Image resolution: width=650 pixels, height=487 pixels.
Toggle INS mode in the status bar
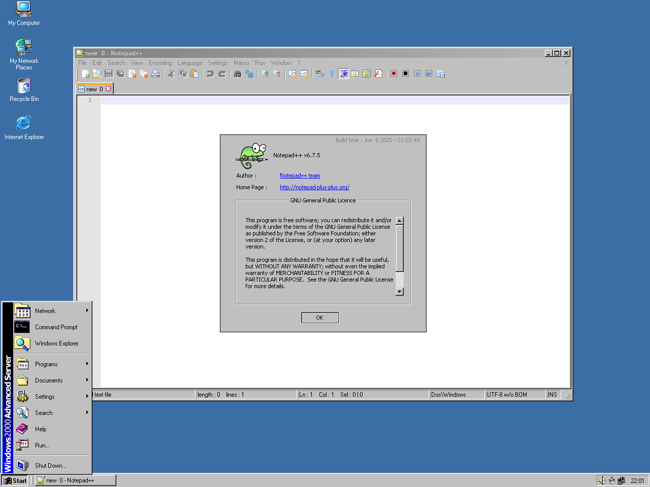[x=552, y=395]
